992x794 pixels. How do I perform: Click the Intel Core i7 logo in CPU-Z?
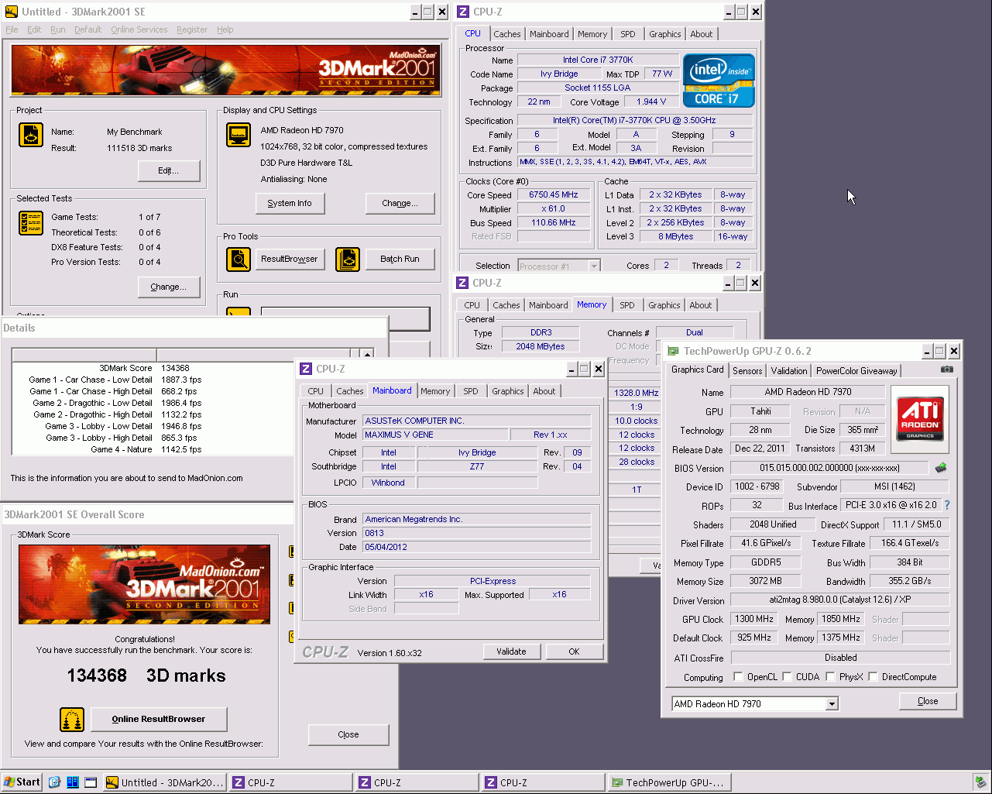coord(719,80)
